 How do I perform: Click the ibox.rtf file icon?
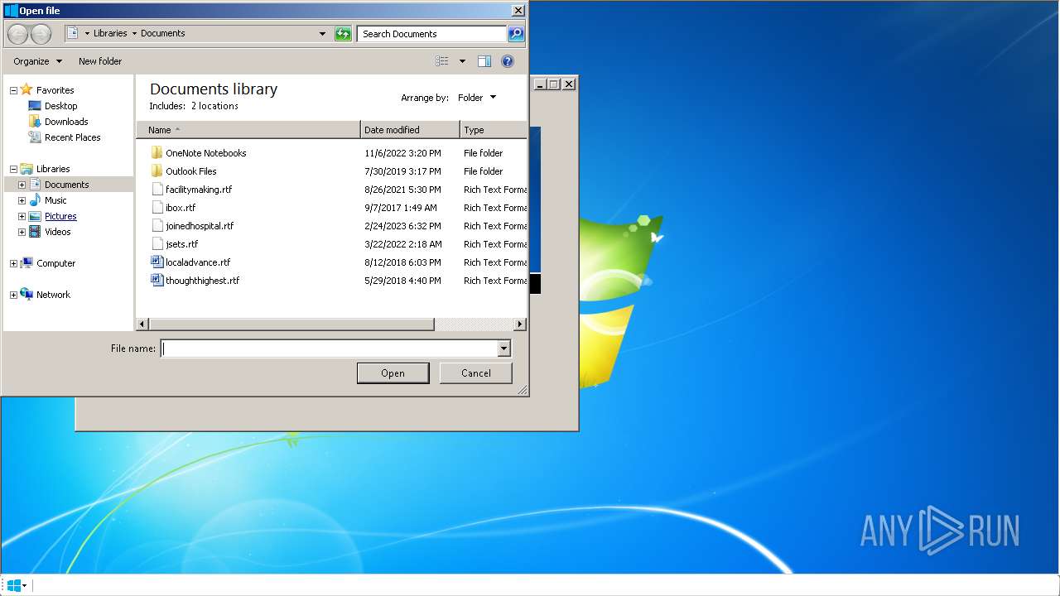[x=157, y=208]
